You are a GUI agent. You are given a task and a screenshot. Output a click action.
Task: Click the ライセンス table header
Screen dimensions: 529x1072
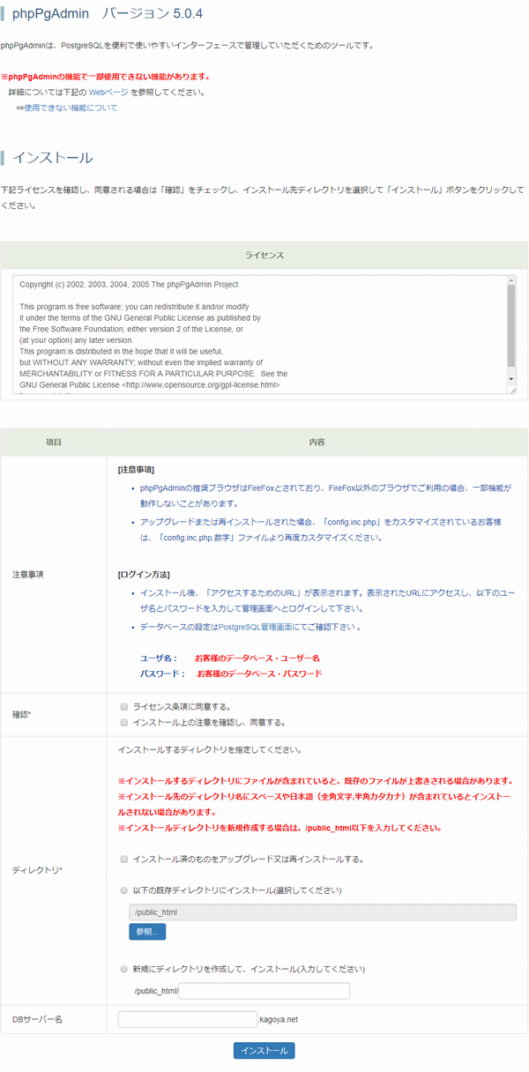(264, 255)
